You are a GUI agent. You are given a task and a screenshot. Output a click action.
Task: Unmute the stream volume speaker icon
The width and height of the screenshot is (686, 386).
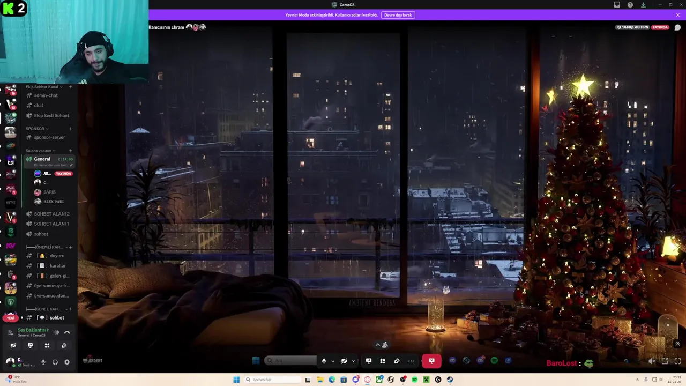(652, 361)
